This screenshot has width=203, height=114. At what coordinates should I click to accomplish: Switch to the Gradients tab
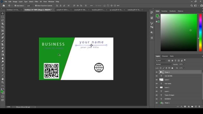[173, 11]
